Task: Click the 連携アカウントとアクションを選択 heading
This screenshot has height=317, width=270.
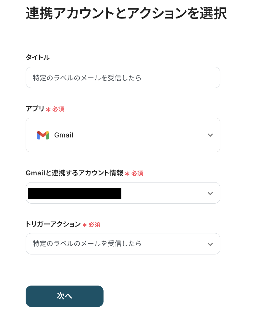Action: (x=126, y=14)
